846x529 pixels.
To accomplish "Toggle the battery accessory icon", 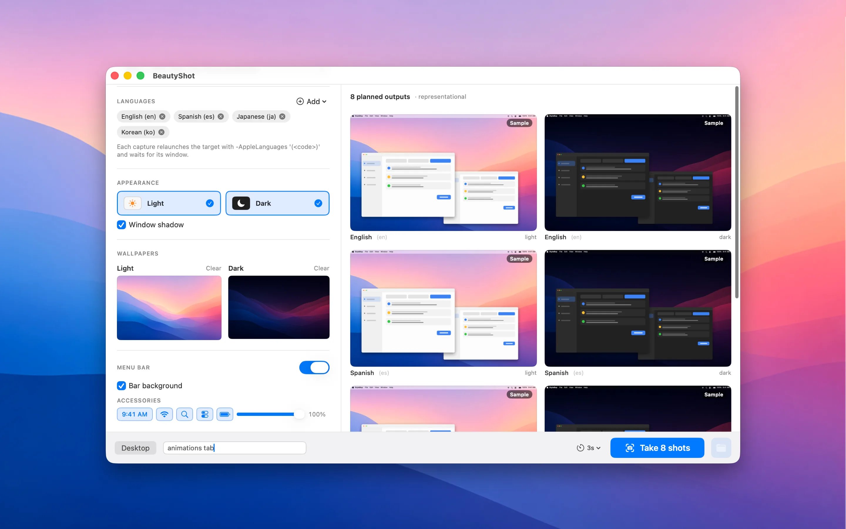I will point(225,414).
